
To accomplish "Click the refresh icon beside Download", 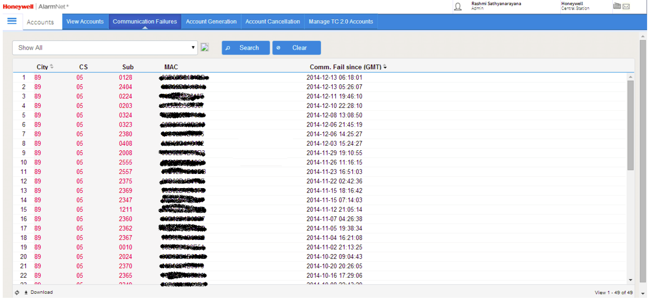I will 17,292.
